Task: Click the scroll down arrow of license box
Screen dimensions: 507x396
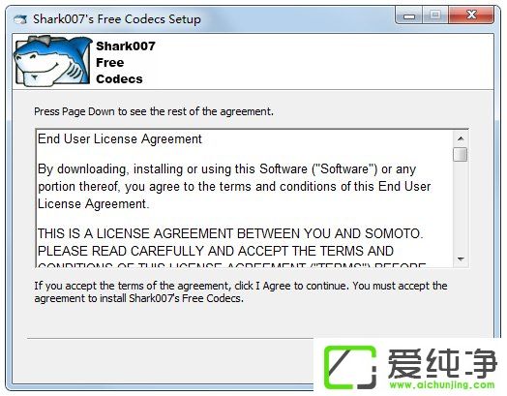Action: click(x=461, y=259)
